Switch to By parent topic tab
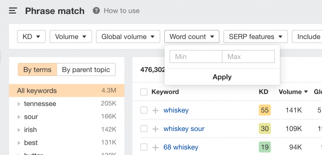The height and width of the screenshot is (155, 322). tap(86, 70)
